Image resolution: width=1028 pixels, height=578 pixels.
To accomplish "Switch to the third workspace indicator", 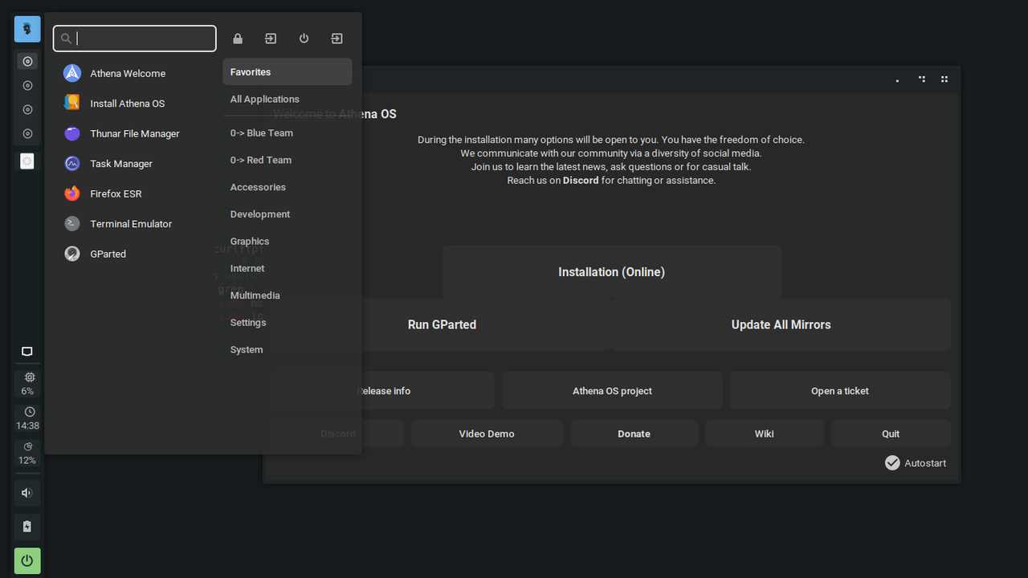I will tap(27, 109).
